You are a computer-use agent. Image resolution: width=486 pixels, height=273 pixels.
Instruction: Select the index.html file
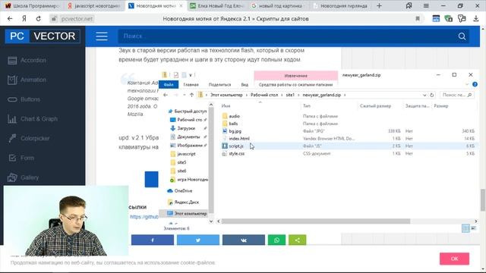tap(239, 138)
